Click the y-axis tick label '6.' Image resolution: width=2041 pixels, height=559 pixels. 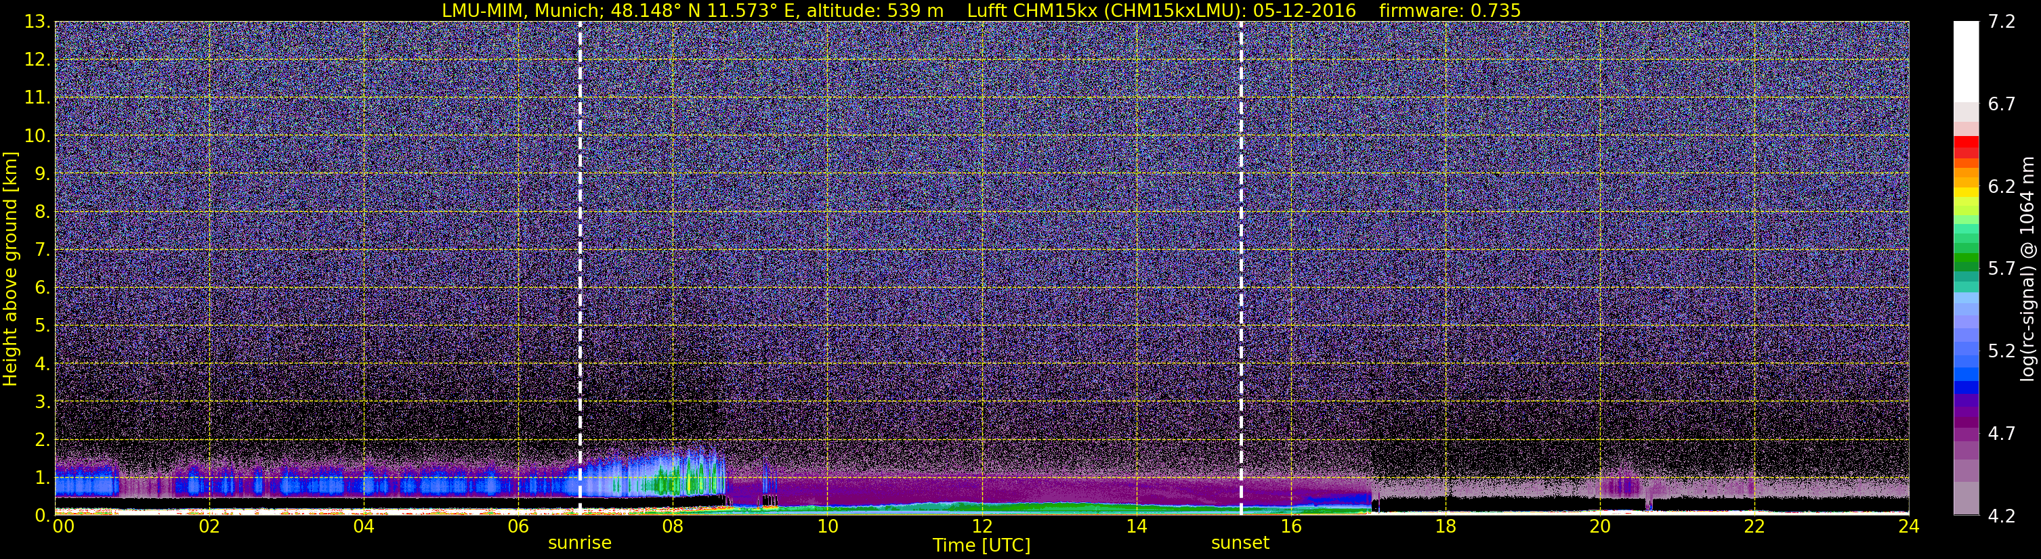click(x=42, y=288)
